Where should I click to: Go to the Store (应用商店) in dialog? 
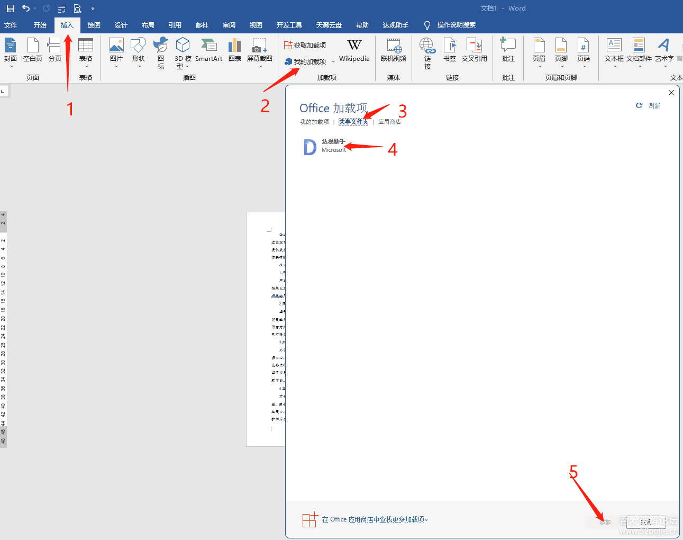click(389, 122)
